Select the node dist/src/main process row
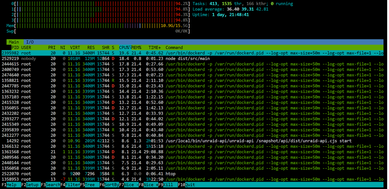The width and height of the screenshot is (389, 189). point(193,59)
